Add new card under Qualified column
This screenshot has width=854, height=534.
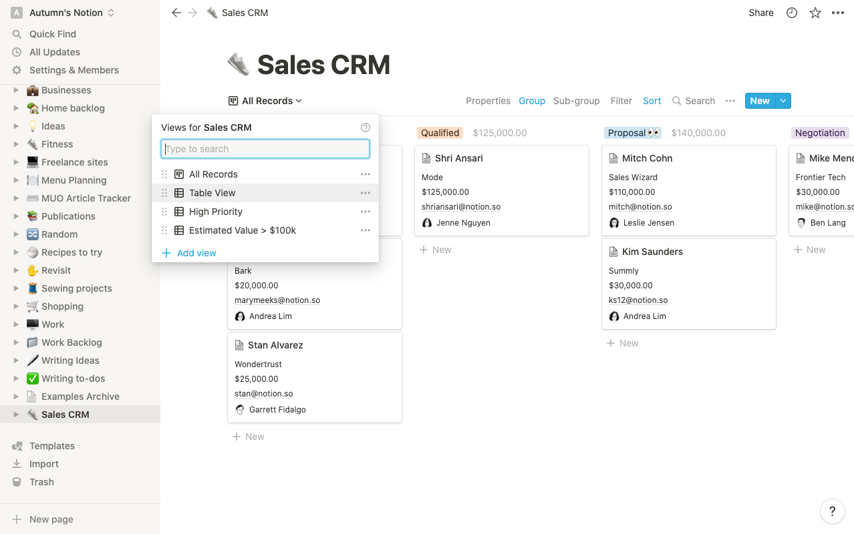pos(435,250)
